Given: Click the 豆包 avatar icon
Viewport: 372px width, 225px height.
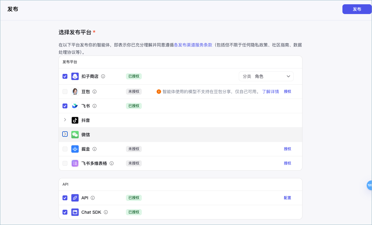Looking at the screenshot, I should [x=75, y=92].
